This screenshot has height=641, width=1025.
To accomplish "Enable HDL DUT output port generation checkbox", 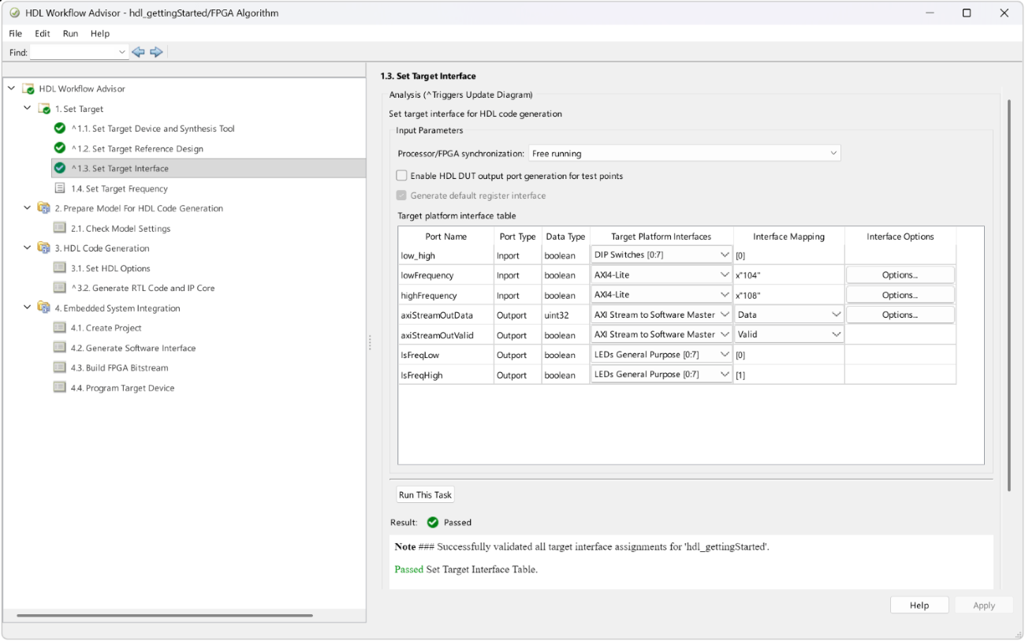I will click(x=402, y=176).
